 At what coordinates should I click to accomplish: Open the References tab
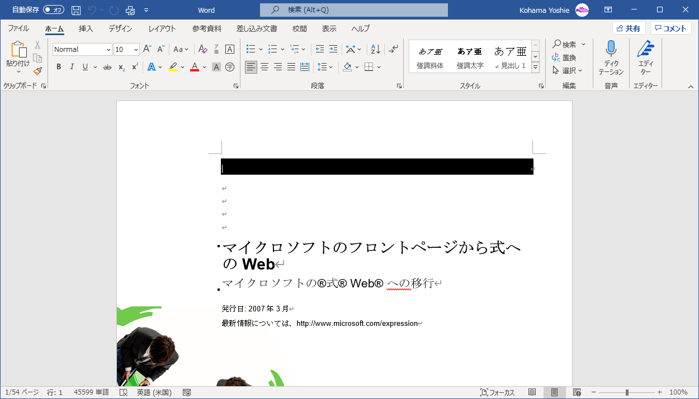point(206,28)
